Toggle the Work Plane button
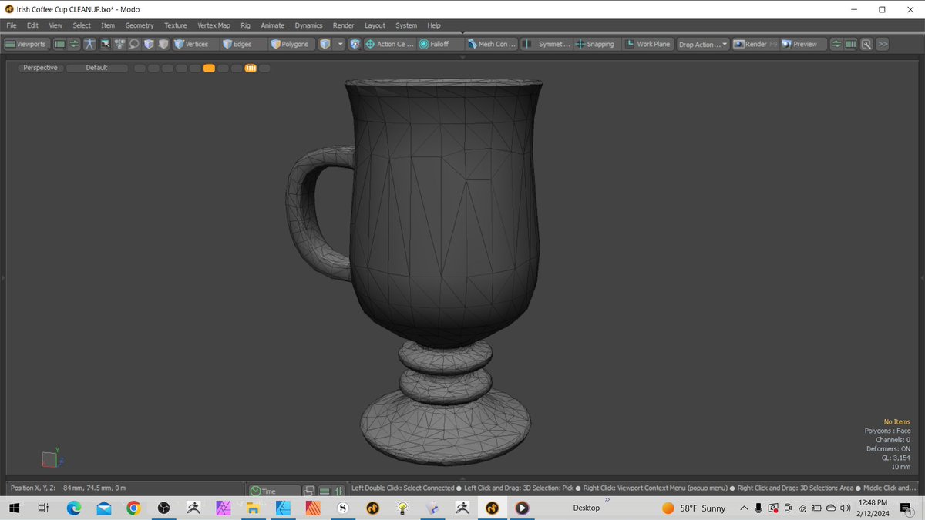This screenshot has height=520, width=925. (648, 44)
